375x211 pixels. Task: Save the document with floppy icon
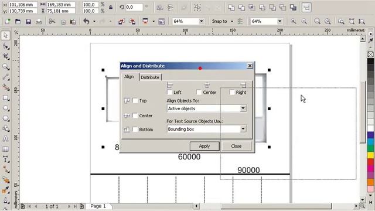click(x=28, y=22)
